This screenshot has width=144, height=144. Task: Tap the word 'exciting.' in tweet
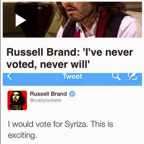[22, 135]
